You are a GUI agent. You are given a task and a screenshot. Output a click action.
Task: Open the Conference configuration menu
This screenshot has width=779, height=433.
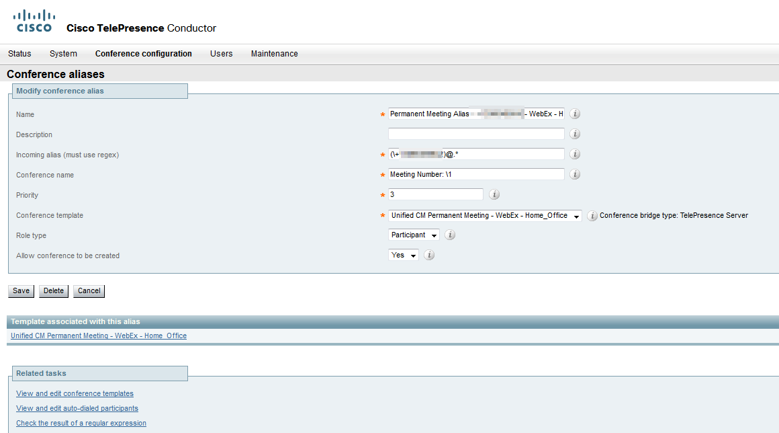point(144,54)
